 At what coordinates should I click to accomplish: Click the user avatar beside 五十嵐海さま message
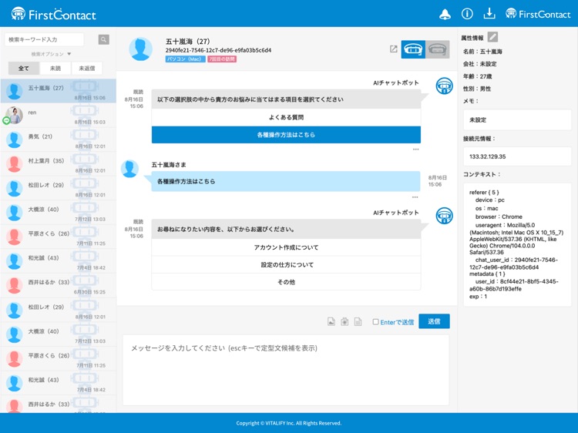(x=129, y=169)
